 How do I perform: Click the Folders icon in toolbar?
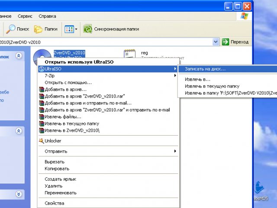(x=39, y=29)
